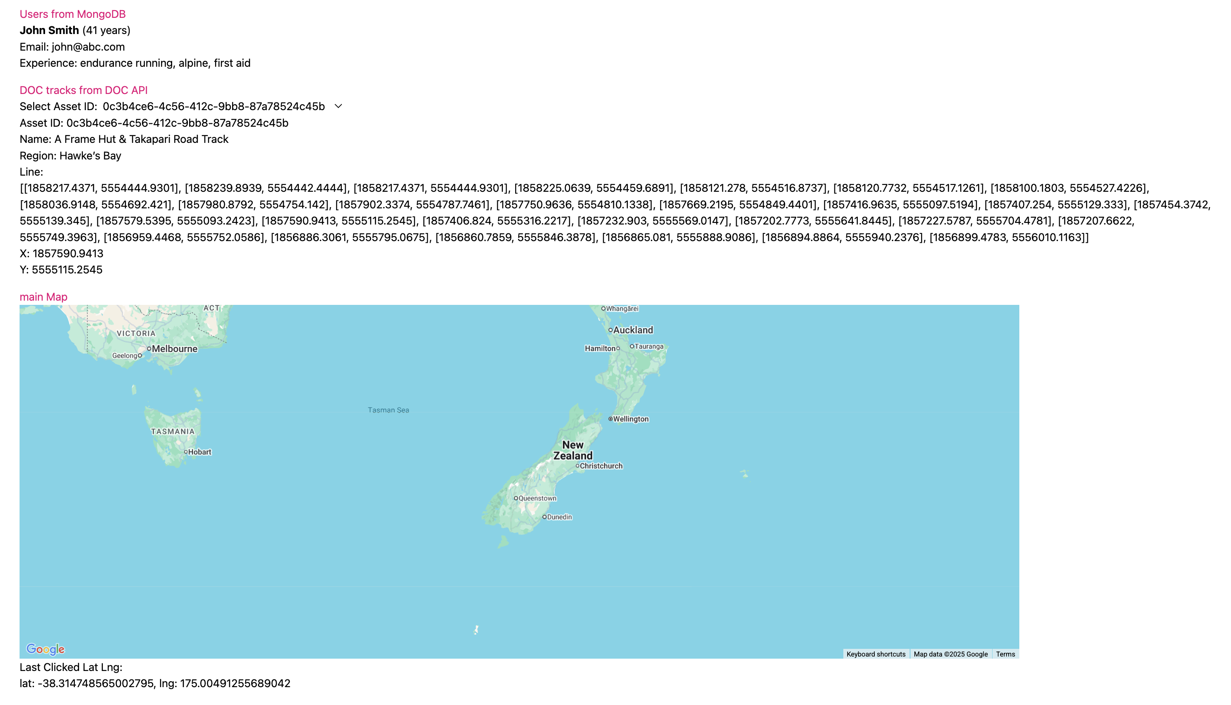
Task: Click the Users from MongoDB heading
Action: coord(73,14)
